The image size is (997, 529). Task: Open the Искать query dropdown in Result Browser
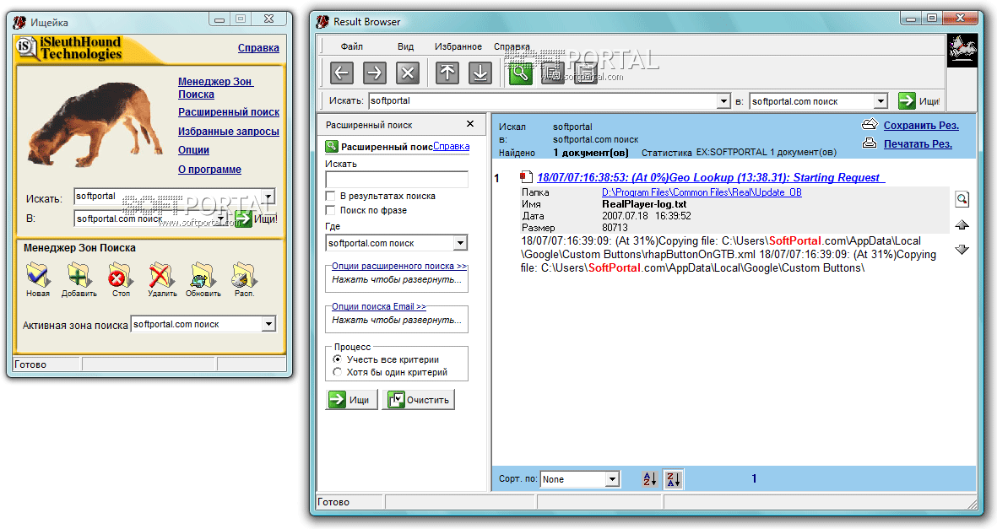click(x=723, y=101)
